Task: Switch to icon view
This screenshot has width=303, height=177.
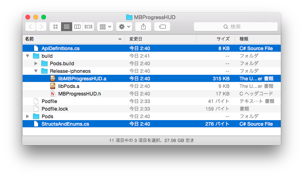Action: [x=56, y=27]
